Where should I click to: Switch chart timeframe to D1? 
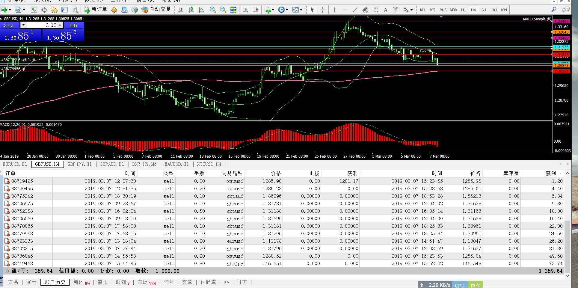pyautogui.click(x=484, y=10)
